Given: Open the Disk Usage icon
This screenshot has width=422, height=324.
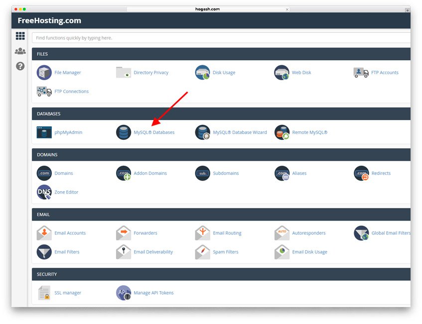Looking at the screenshot, I should tap(202, 72).
